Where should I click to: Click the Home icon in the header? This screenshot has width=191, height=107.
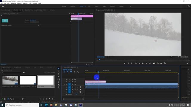3,6
